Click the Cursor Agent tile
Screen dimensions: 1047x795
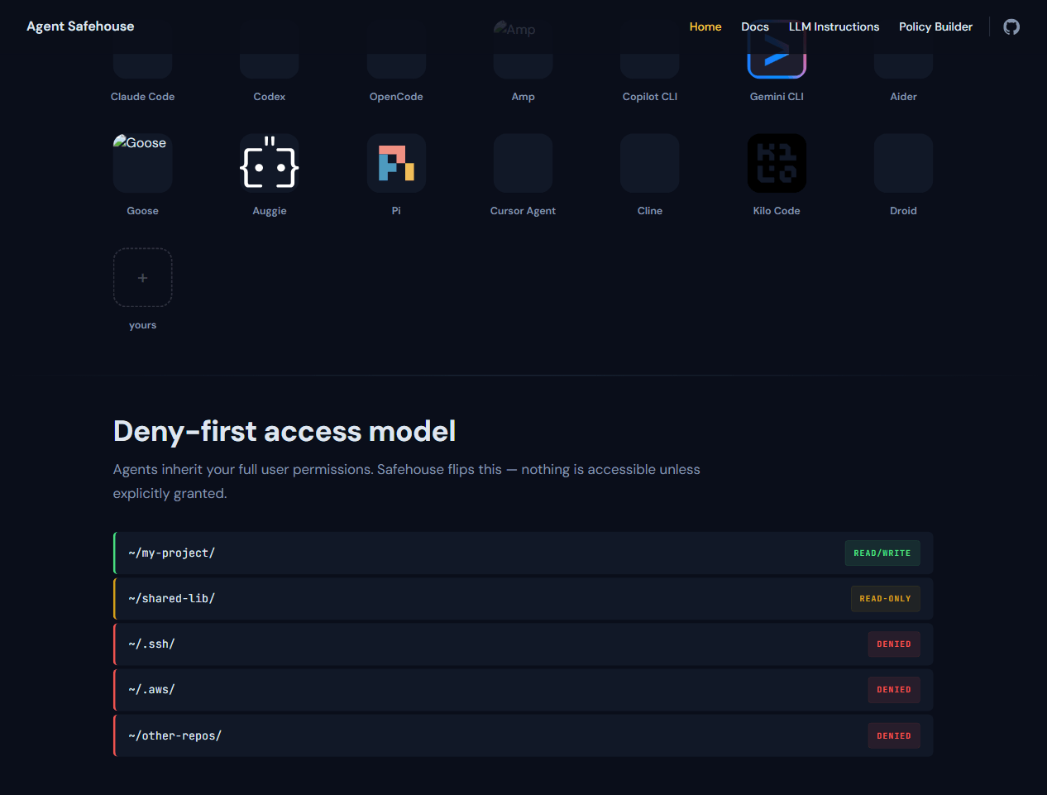tap(523, 163)
